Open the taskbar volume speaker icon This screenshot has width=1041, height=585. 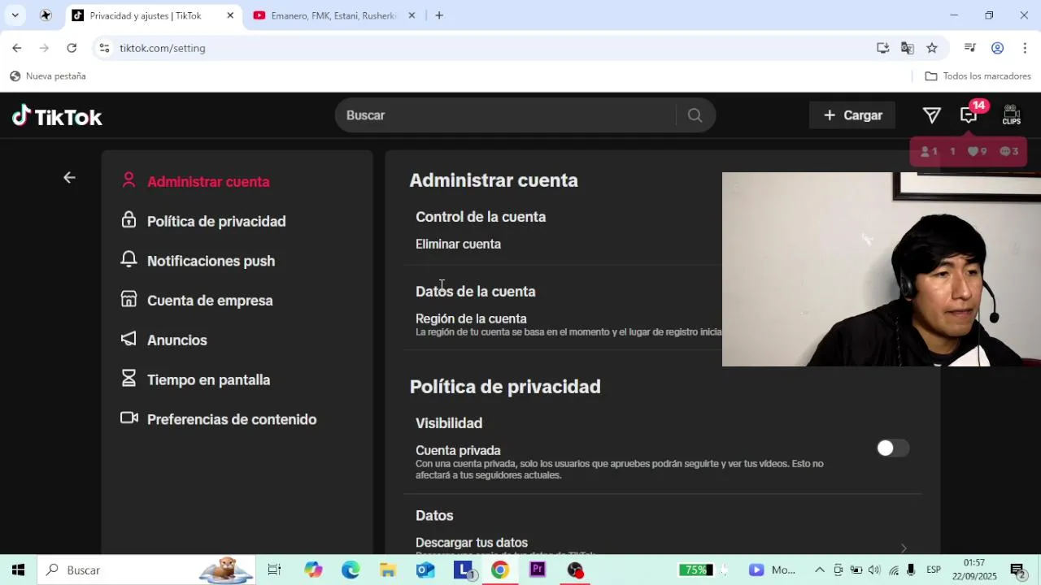pos(874,570)
